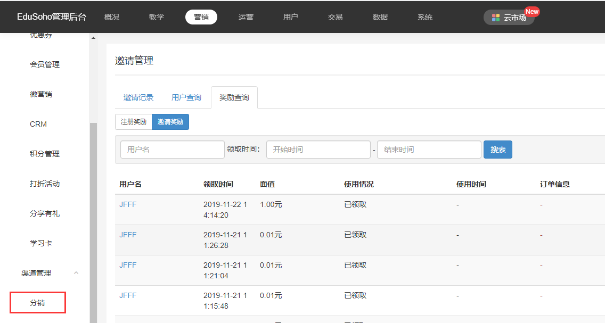Click the EduSoho管理后台 logo title
This screenshot has height=323, width=605.
tap(52, 17)
